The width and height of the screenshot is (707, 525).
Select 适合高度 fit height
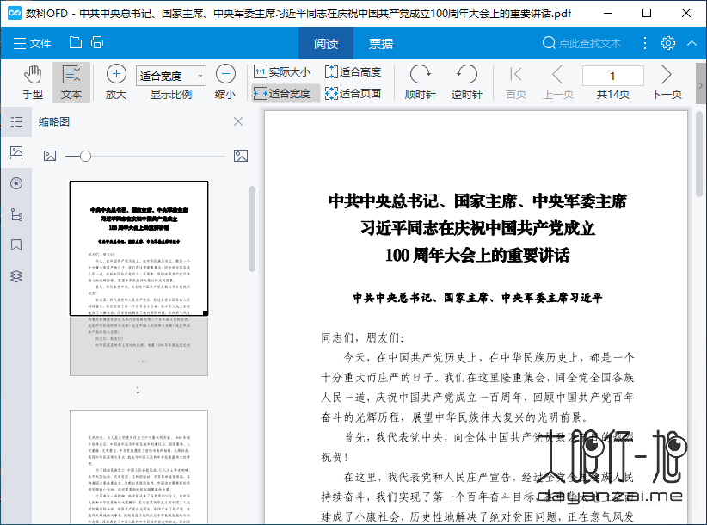tap(353, 71)
